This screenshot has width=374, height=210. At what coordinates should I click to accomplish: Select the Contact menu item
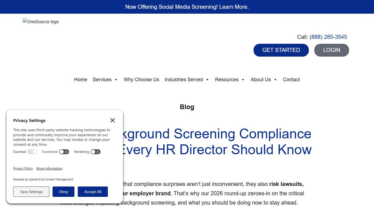click(291, 80)
